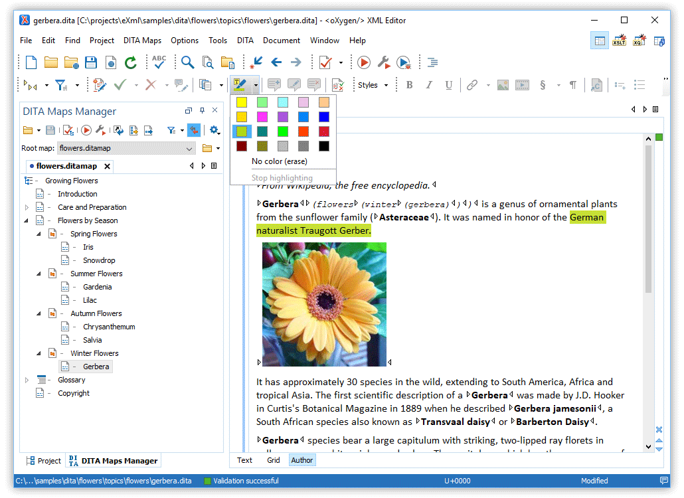This screenshot has height=498, width=684.
Task: Close the flowers.ditamap tab
Action: 107,166
